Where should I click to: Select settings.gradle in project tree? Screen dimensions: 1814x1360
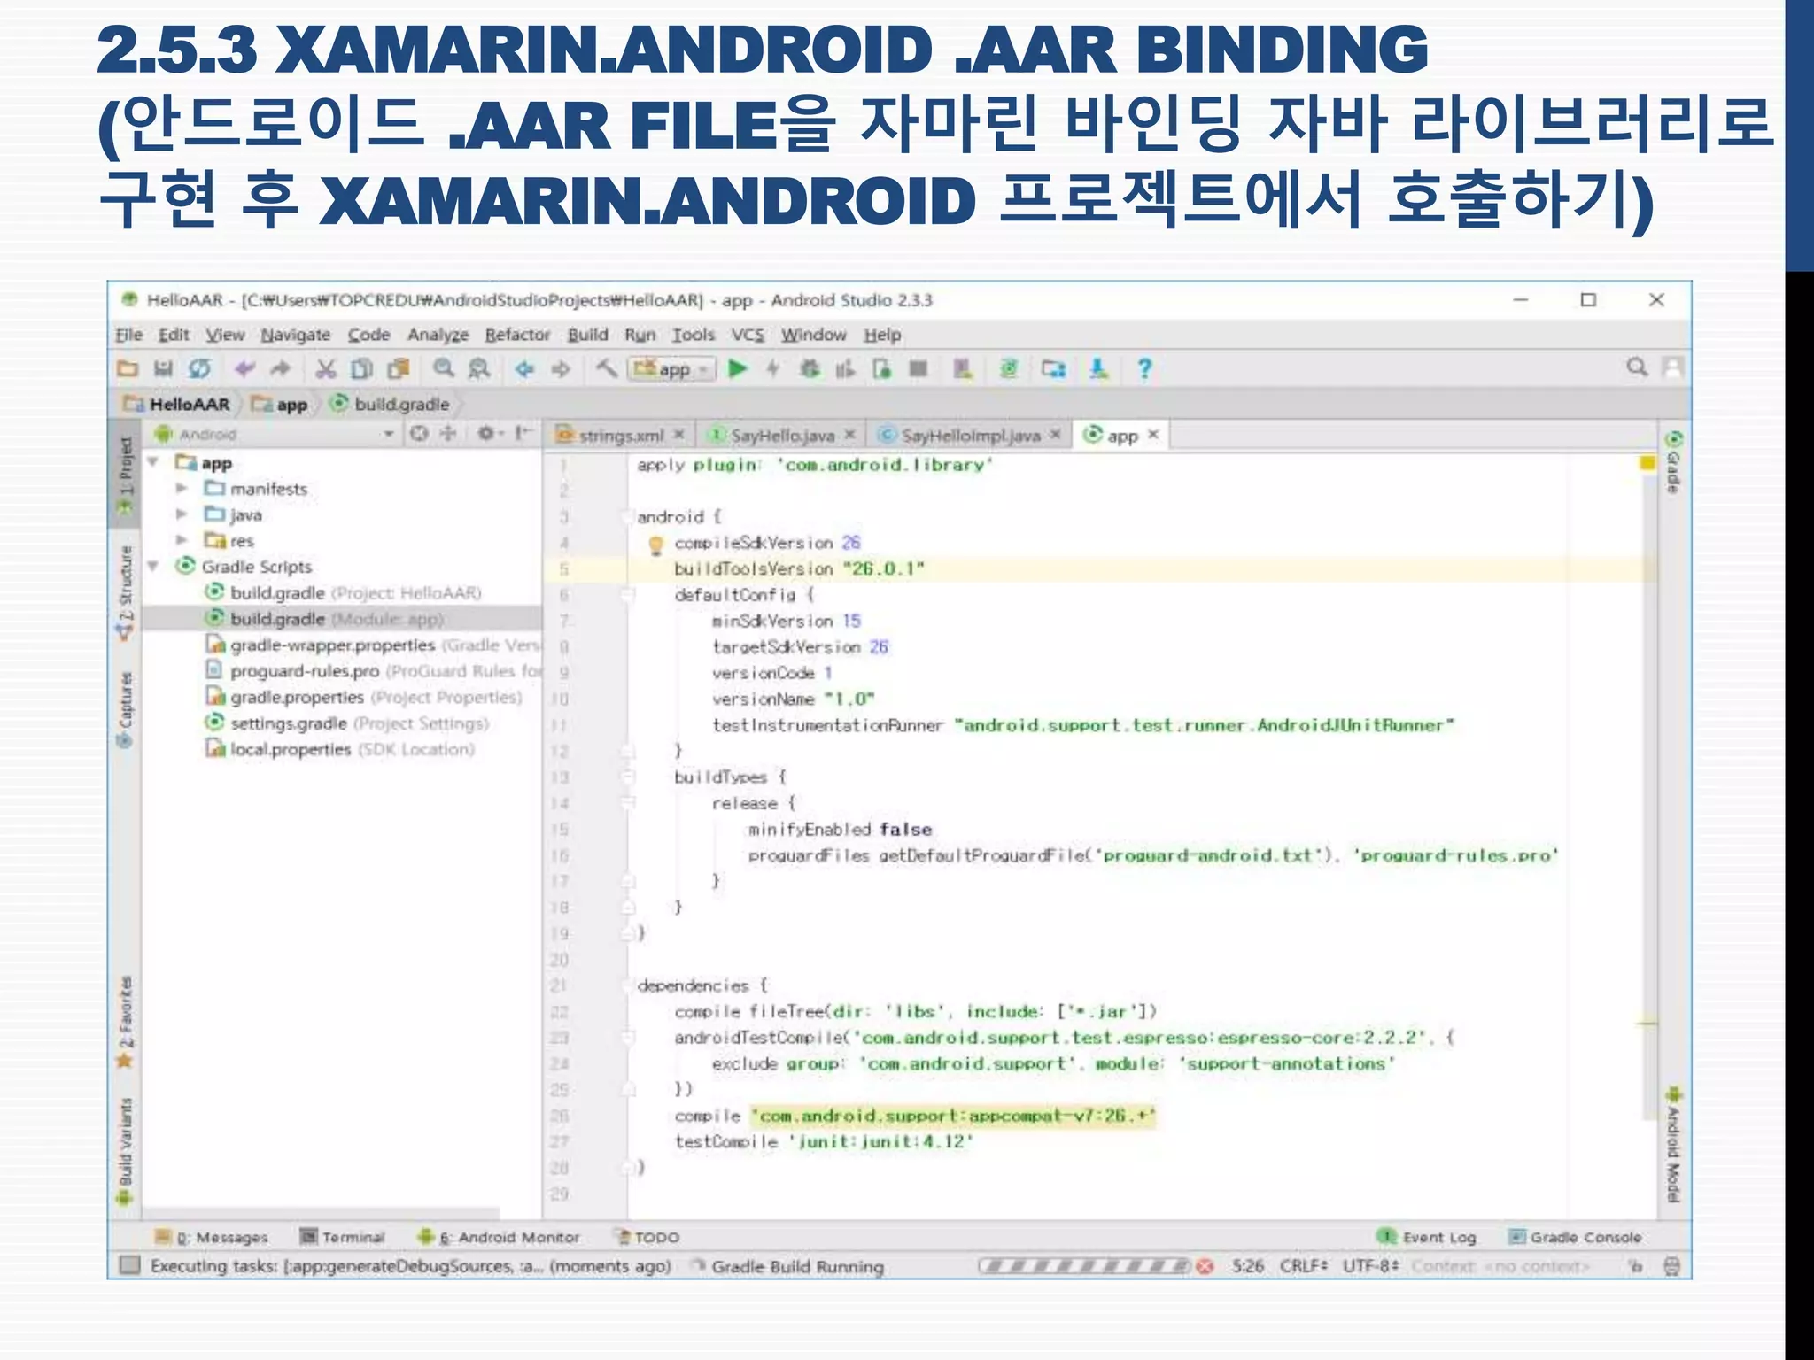click(347, 723)
